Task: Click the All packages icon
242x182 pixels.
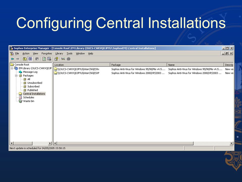Action: point(25,79)
